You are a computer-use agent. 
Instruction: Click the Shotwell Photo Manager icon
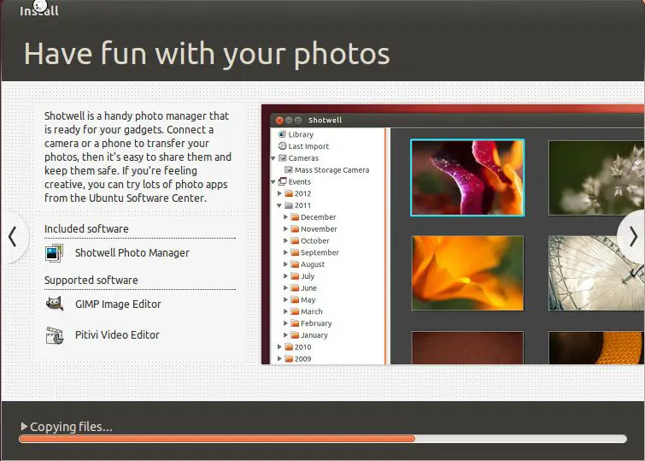(x=55, y=253)
